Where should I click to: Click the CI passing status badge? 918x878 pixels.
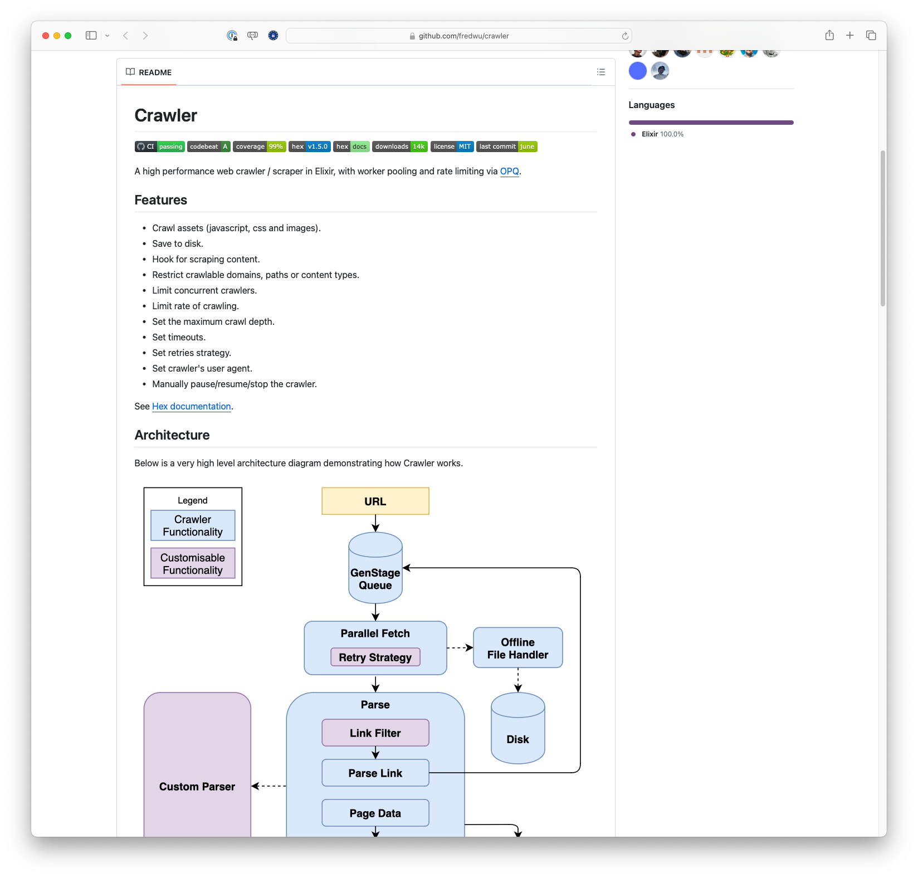point(159,147)
